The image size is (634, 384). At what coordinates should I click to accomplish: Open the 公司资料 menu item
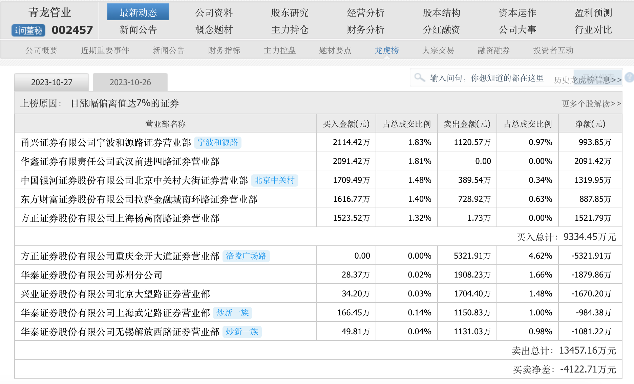click(x=214, y=13)
